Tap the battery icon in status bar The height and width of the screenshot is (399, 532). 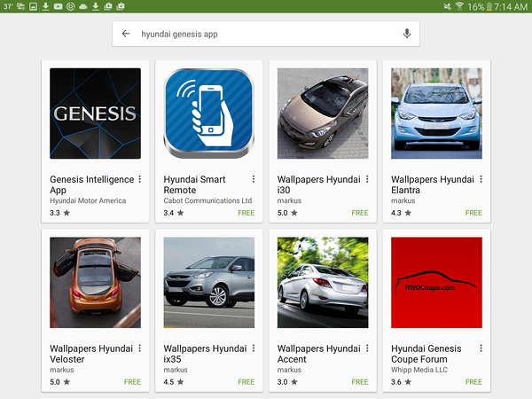click(489, 6)
